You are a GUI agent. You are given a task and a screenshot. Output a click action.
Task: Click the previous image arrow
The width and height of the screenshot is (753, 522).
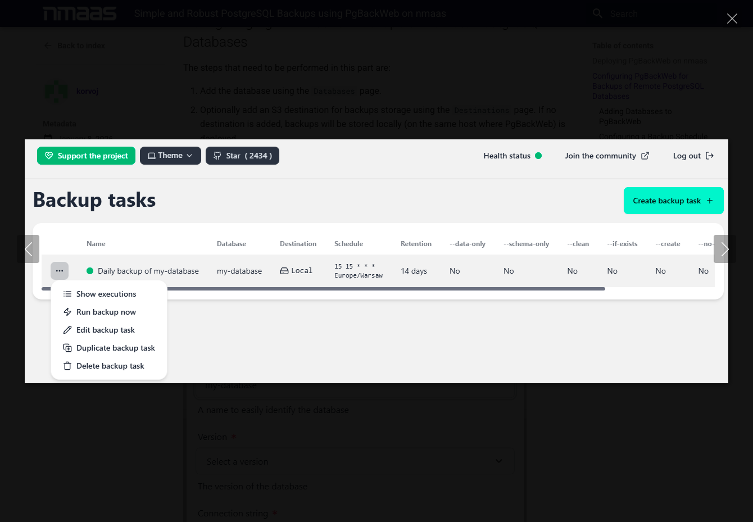coord(28,249)
